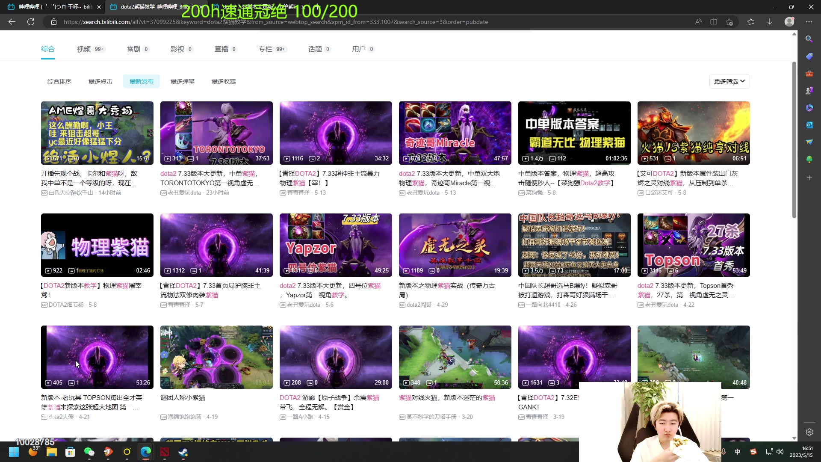This screenshot has height=462, width=821.
Task: Open video titled 谜团人称小紫猫
Action: [183, 398]
